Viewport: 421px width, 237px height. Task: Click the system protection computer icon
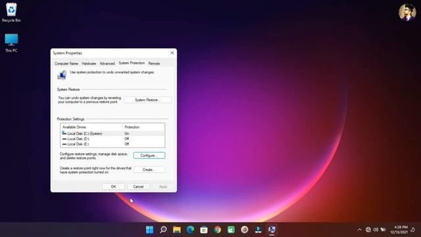click(x=62, y=75)
